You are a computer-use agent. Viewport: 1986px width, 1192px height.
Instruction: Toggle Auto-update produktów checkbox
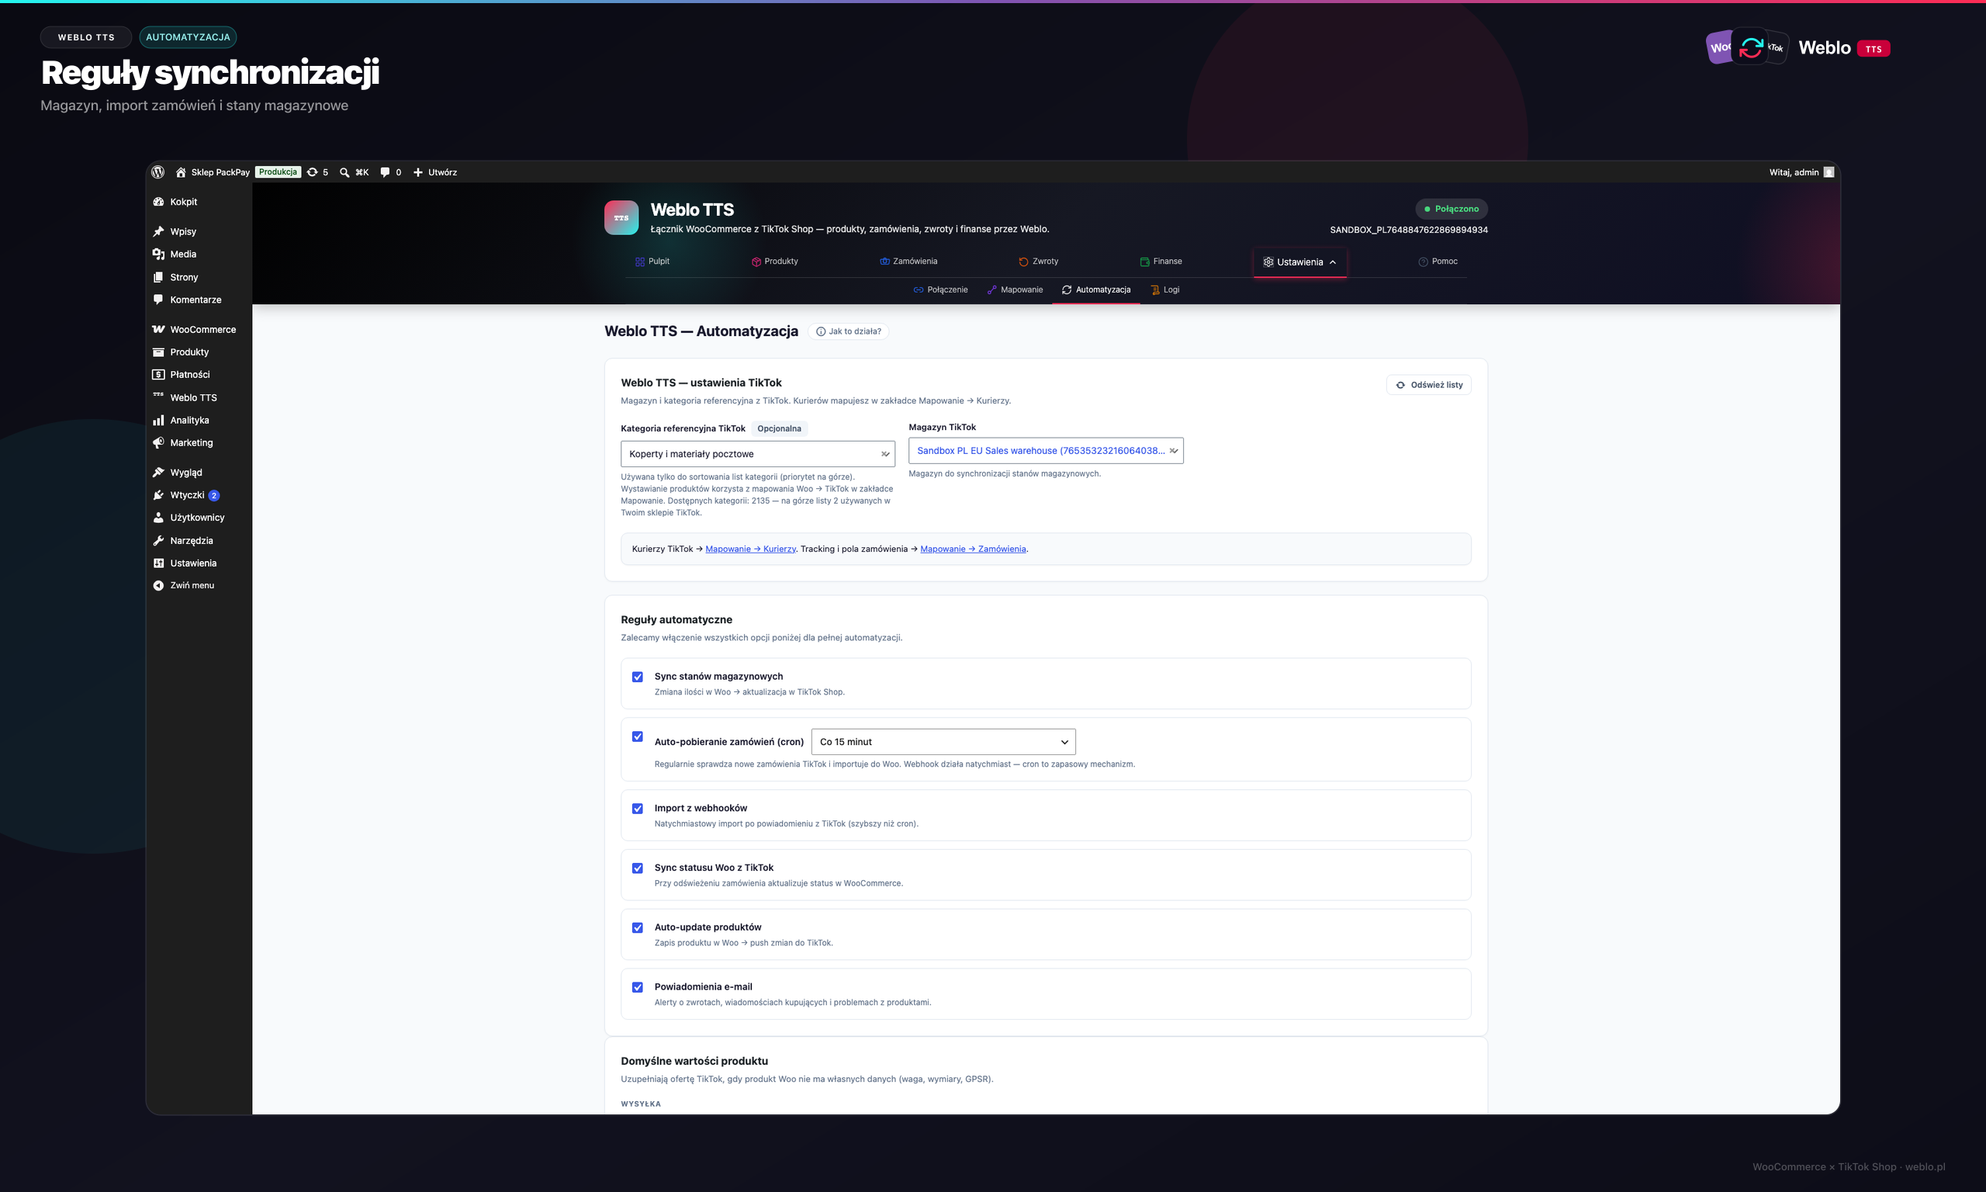coord(638,927)
